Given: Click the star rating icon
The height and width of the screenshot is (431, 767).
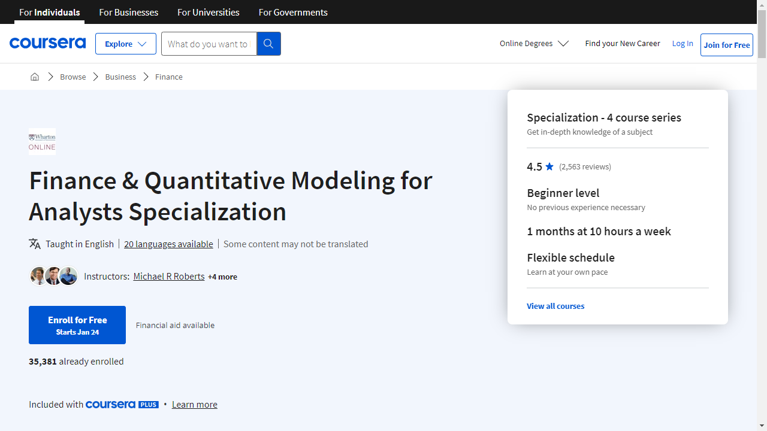Looking at the screenshot, I should (549, 166).
